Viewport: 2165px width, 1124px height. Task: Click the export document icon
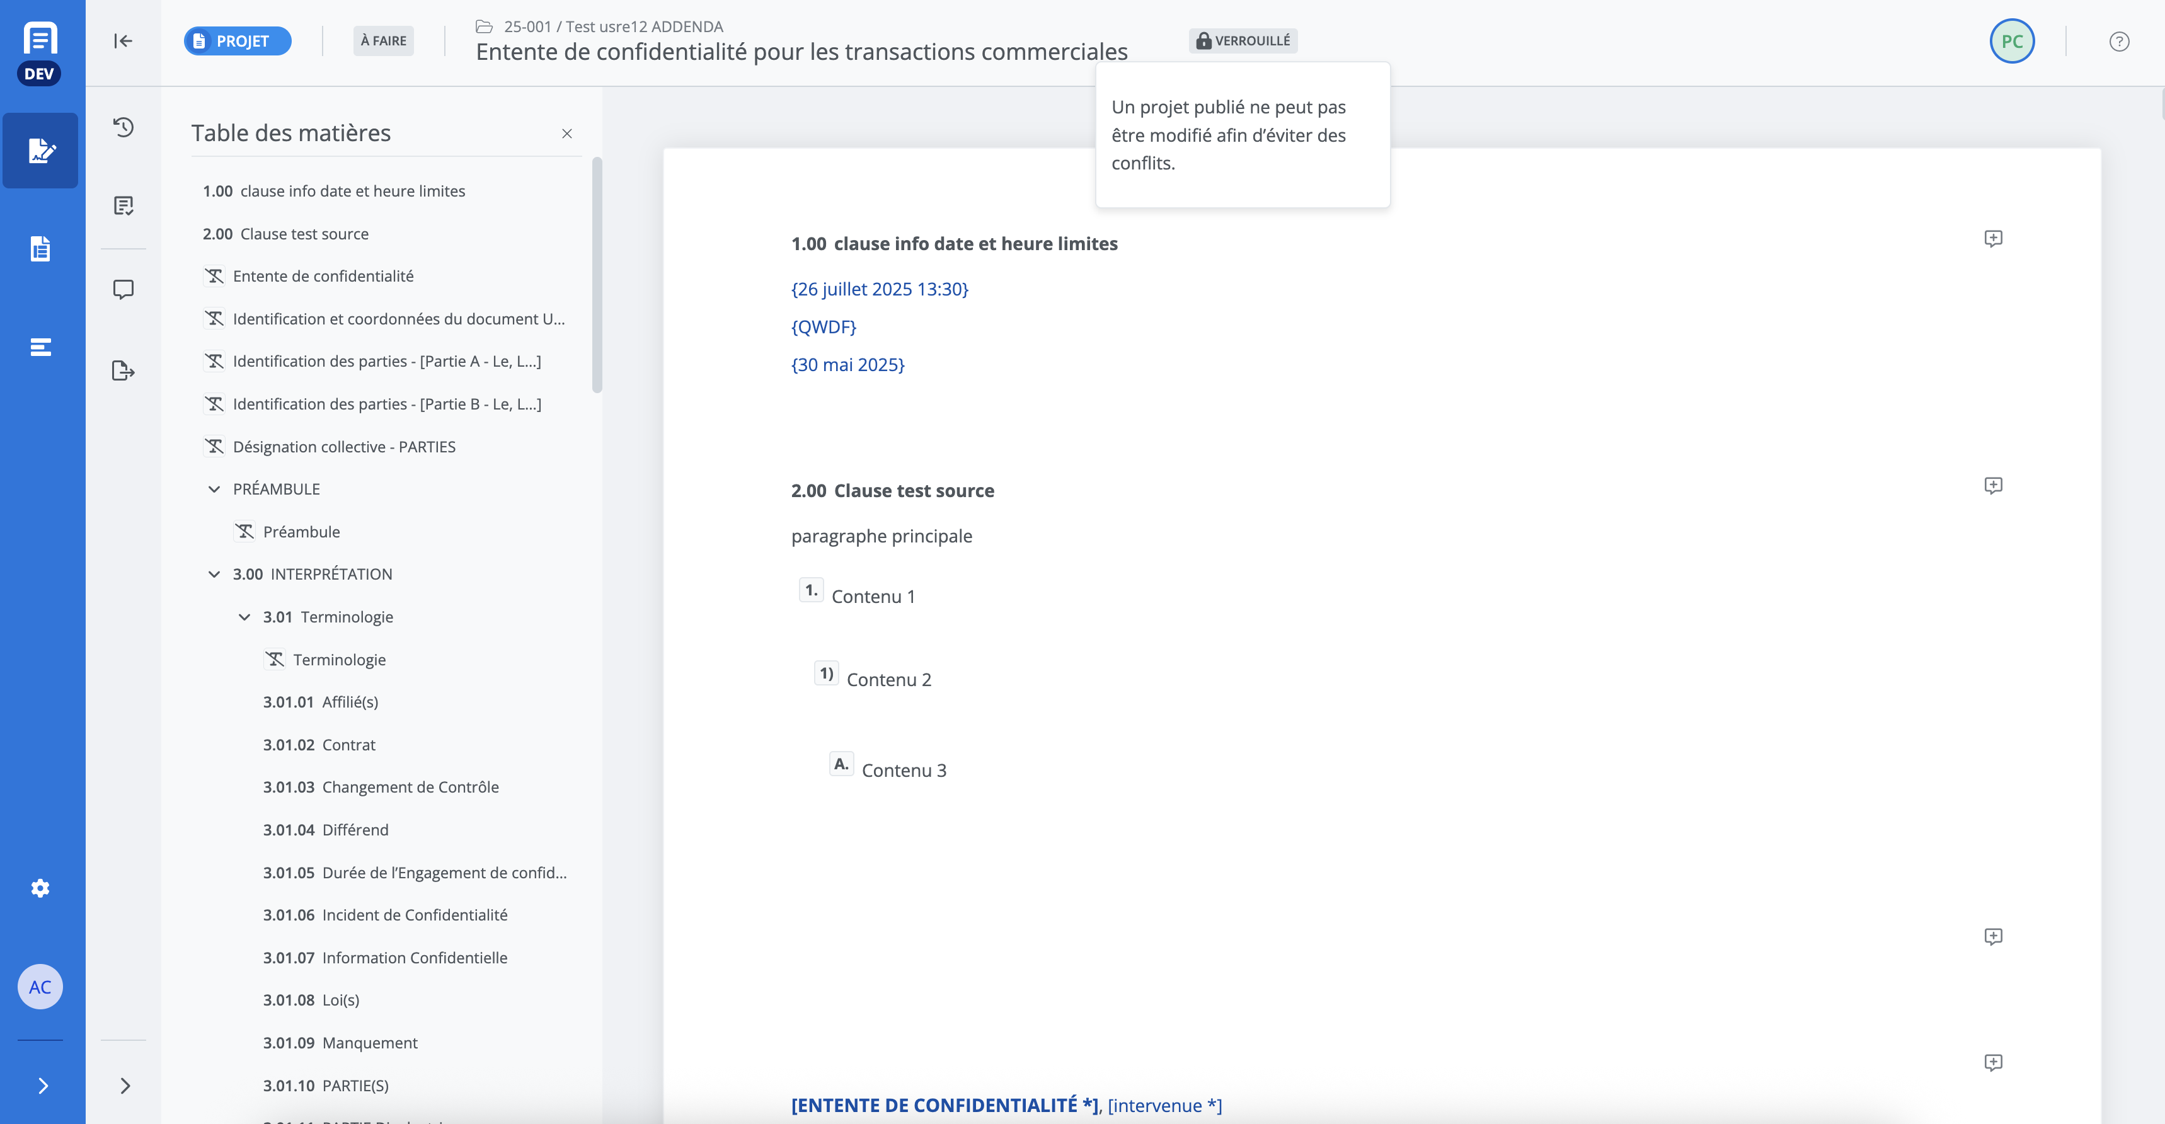coord(123,370)
